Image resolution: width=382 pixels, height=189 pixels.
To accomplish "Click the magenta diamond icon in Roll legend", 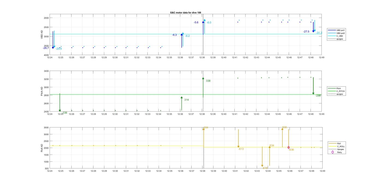I will [333, 152].
